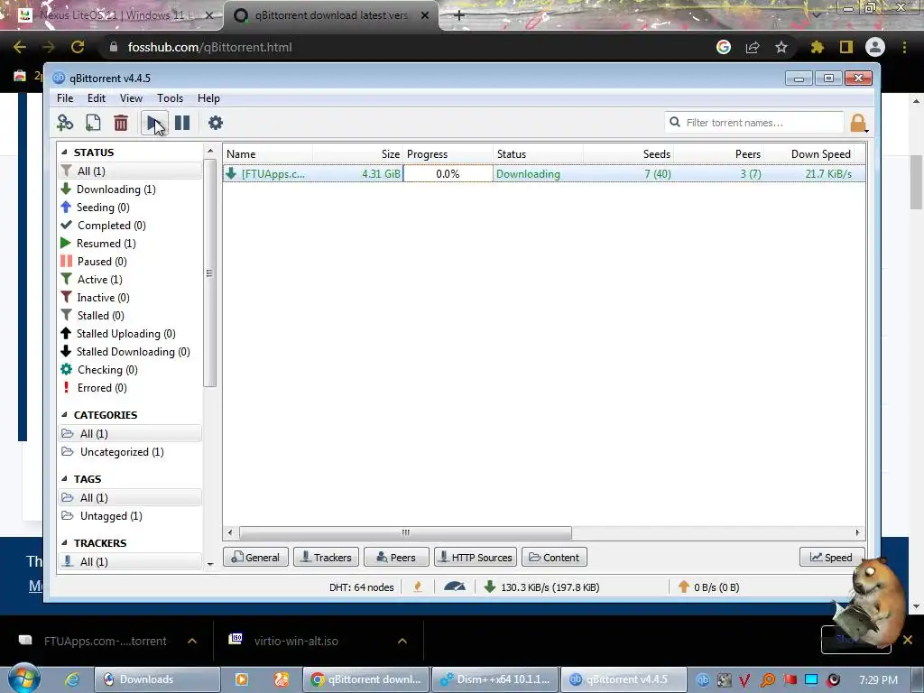Screen dimensions: 924x693
Task: Sort by the Down Speed column header
Action: (x=808, y=153)
